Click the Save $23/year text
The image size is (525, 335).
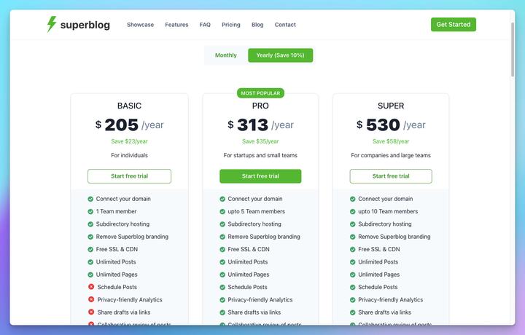click(x=129, y=141)
